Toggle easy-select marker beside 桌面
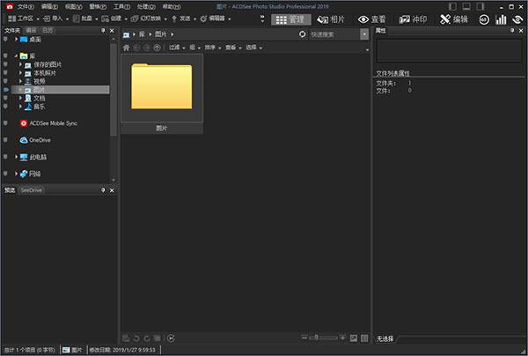 [5, 40]
